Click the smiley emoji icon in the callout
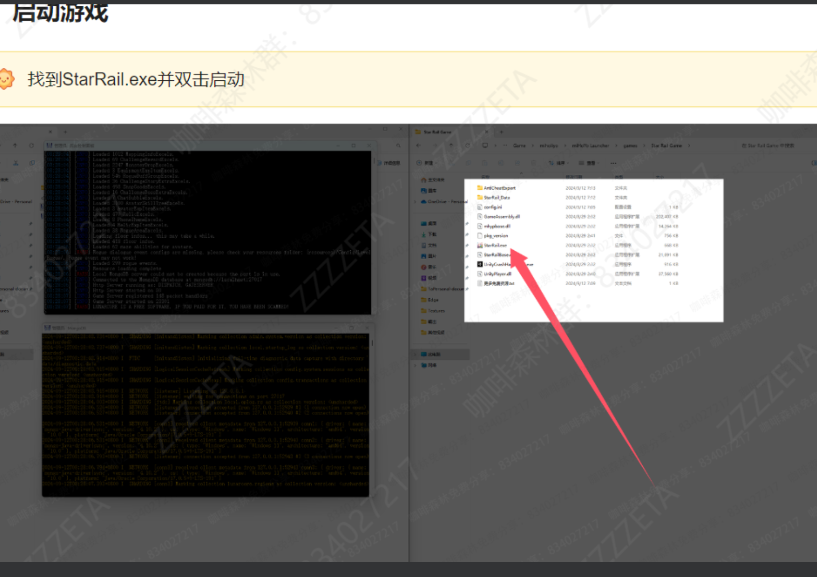Viewport: 817px width, 577px height. [x=6, y=79]
